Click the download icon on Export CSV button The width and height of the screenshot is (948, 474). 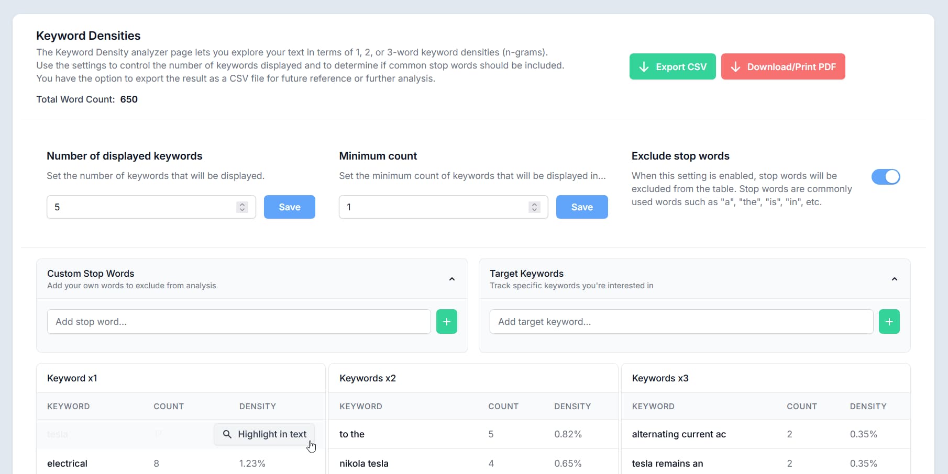pyautogui.click(x=644, y=66)
